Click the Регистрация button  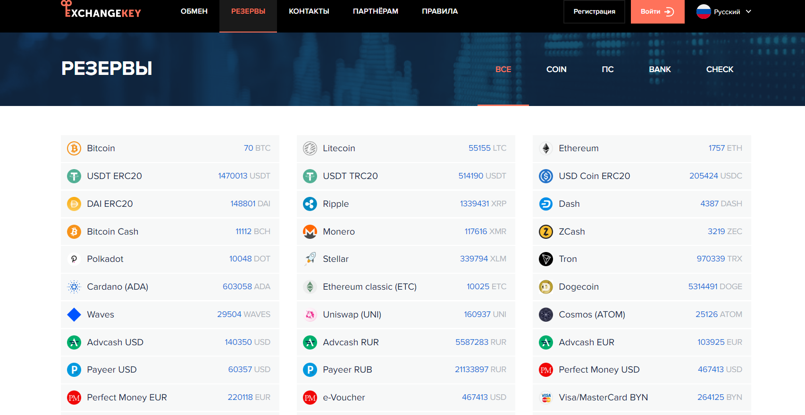coord(594,12)
